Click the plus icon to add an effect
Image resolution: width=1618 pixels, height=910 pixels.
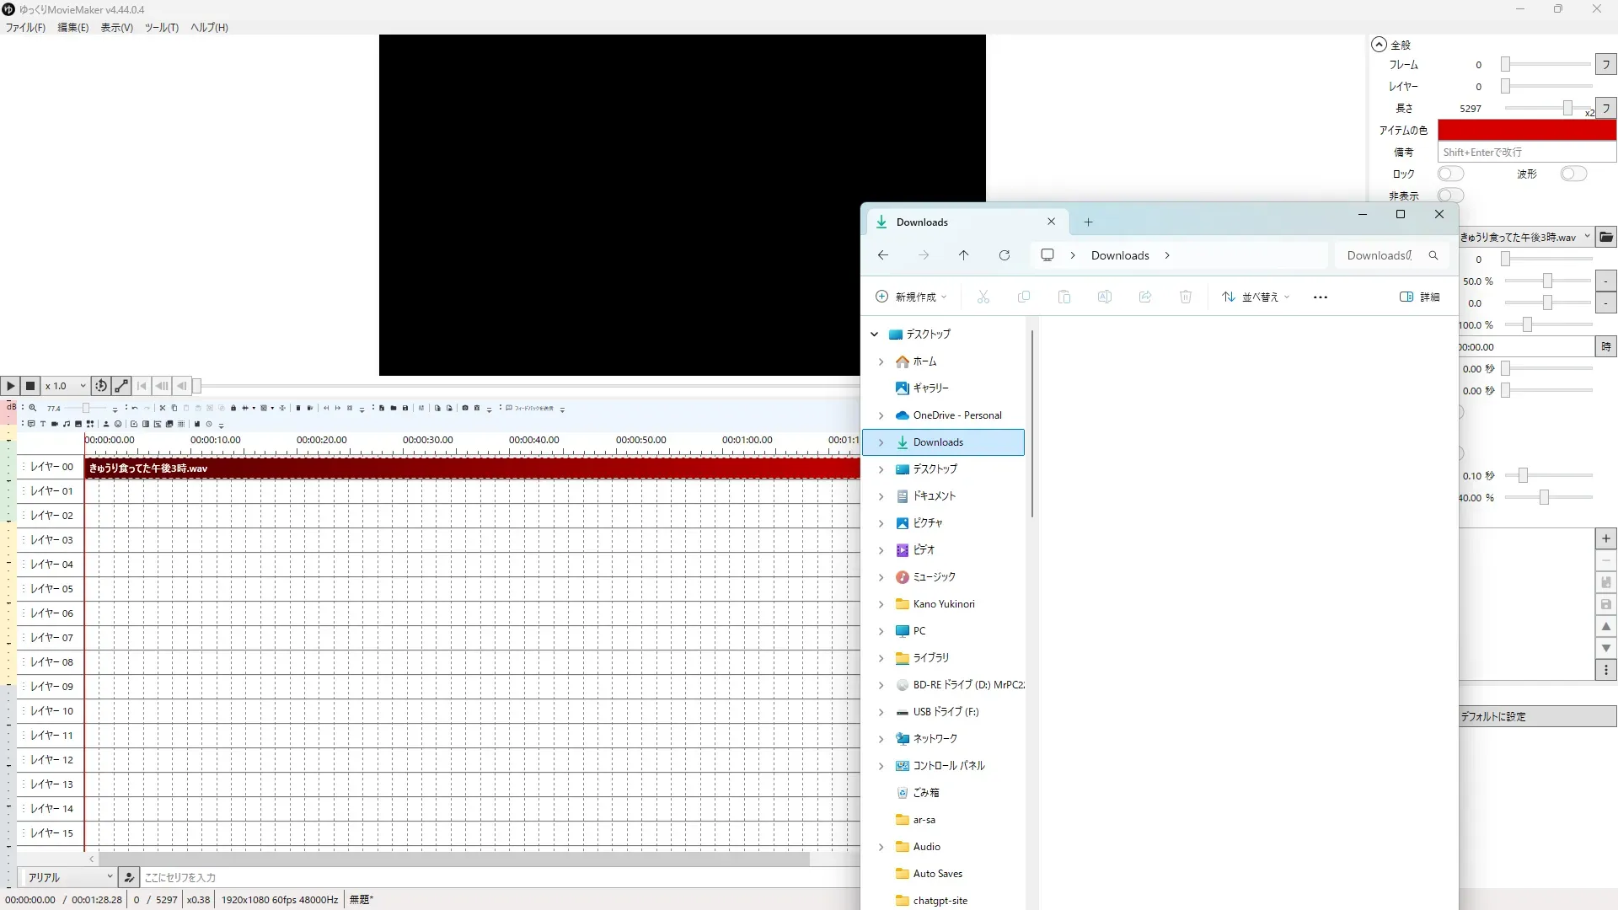click(x=1606, y=538)
